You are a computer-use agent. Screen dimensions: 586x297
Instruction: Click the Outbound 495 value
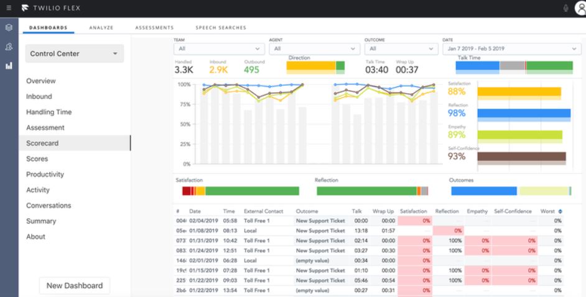tap(251, 70)
